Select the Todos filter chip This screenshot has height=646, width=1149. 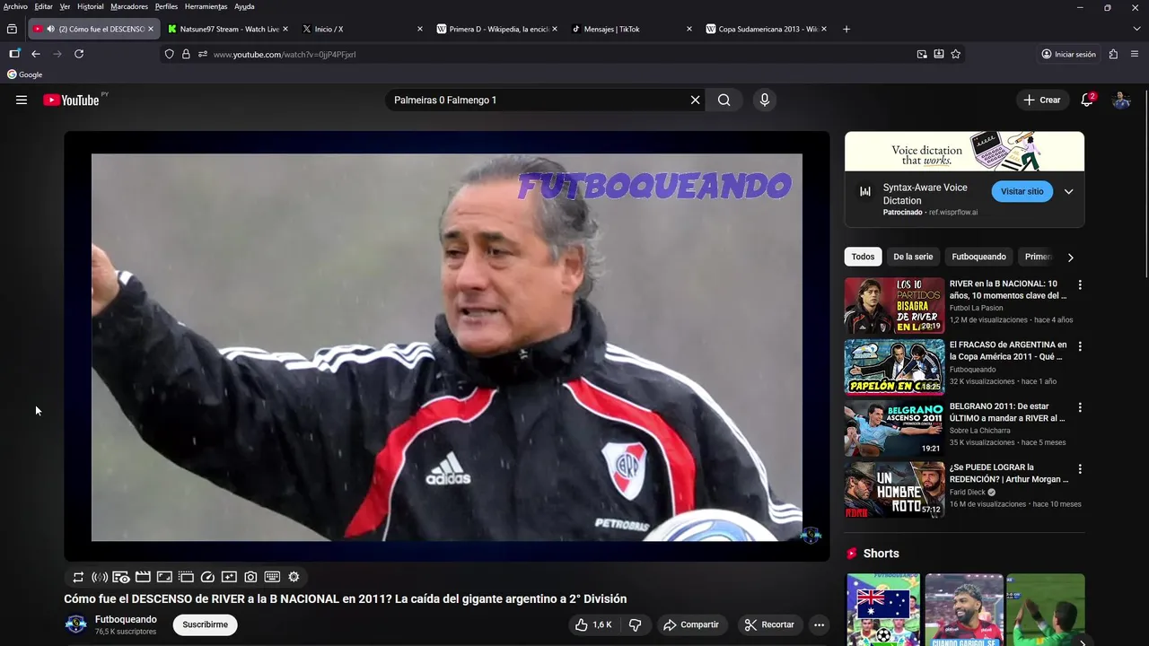(863, 257)
